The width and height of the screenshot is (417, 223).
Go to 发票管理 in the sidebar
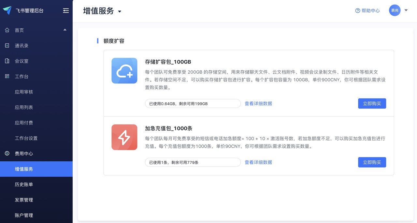(24, 200)
